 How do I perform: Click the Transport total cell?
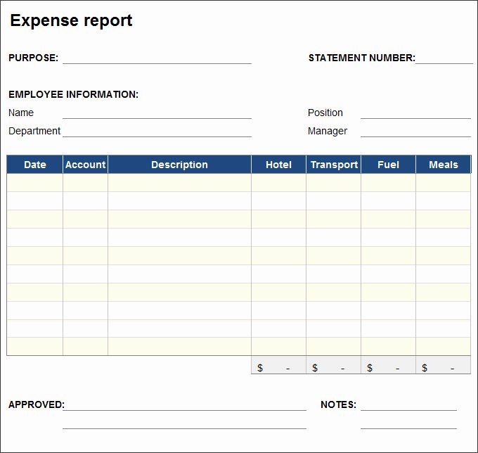pyautogui.click(x=333, y=365)
